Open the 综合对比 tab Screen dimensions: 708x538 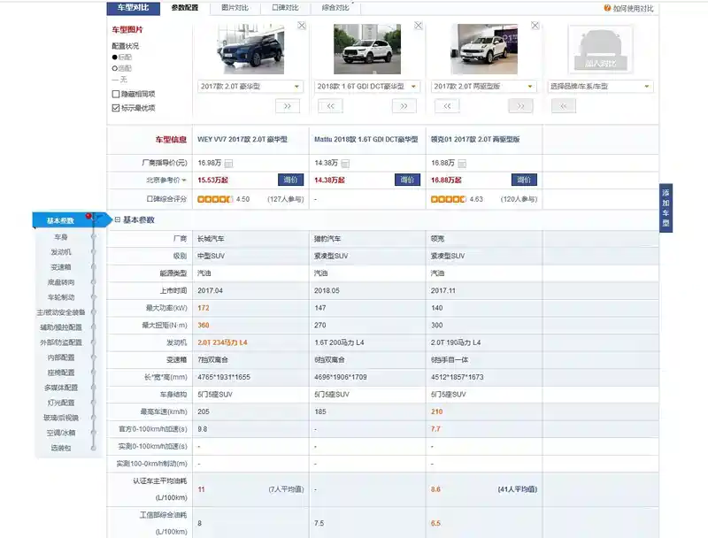335,8
